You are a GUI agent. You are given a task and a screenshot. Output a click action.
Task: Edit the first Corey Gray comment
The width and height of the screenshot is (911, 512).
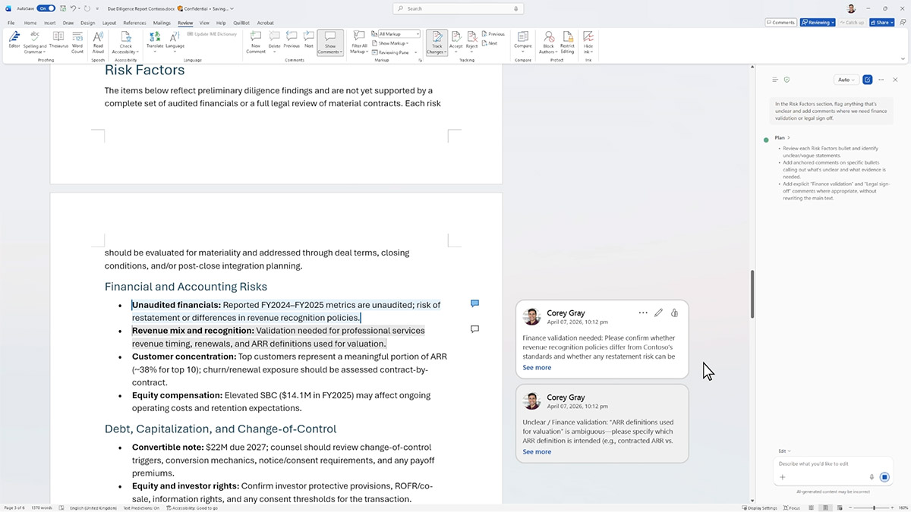coord(658,313)
